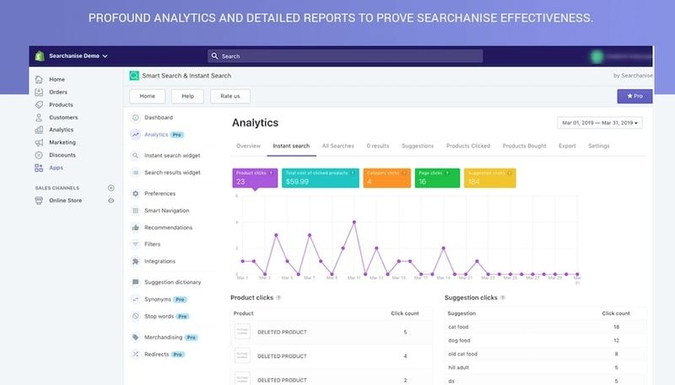This screenshot has height=385, width=675.
Task: Click the Analytics bar chart icon in Shopify sidebar
Action: [x=39, y=130]
